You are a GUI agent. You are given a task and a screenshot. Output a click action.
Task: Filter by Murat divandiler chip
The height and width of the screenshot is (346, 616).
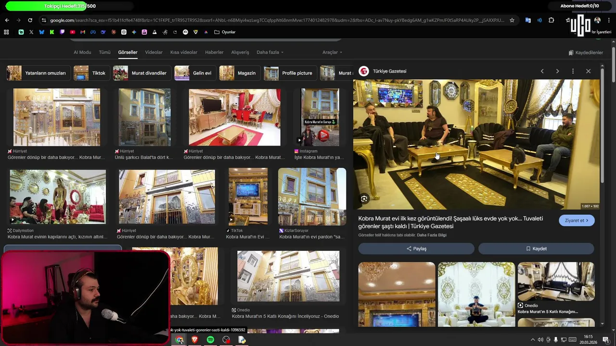coord(141,73)
